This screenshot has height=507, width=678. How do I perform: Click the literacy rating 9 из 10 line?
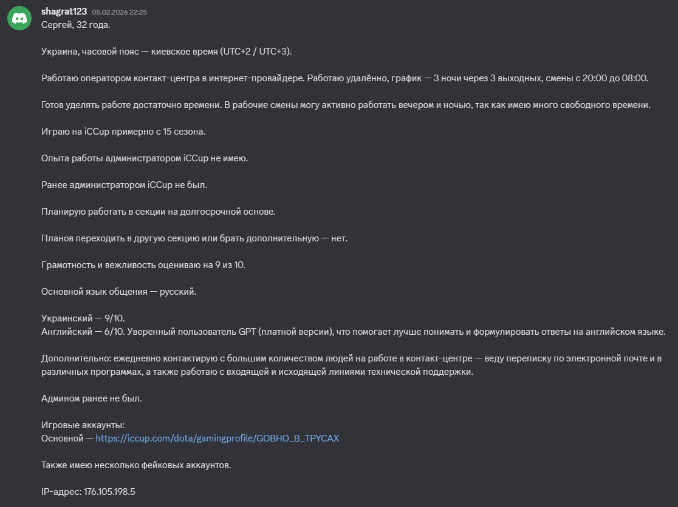point(143,265)
